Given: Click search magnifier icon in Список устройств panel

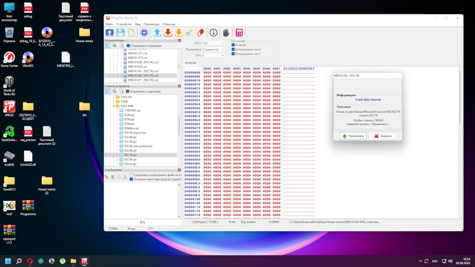Looking at the screenshot, I should [x=114, y=91].
